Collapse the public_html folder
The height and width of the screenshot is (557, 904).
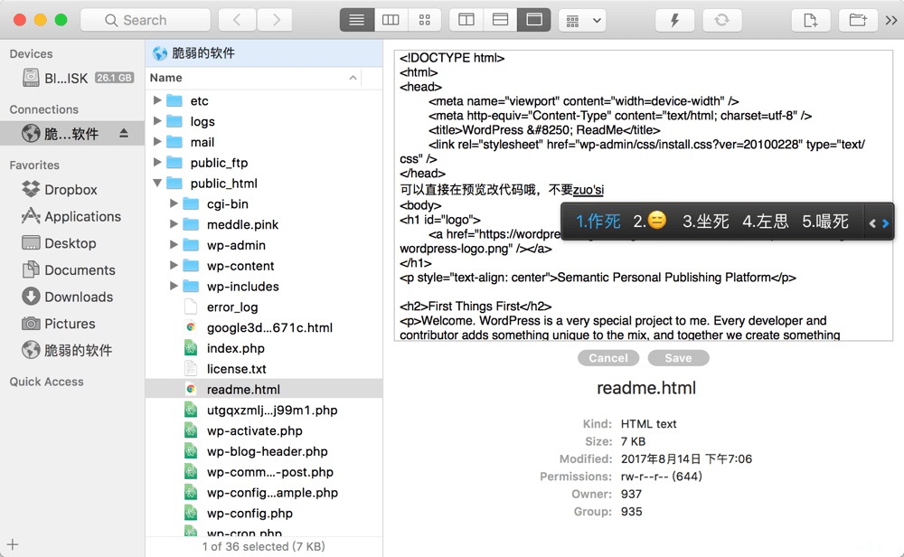click(x=156, y=184)
